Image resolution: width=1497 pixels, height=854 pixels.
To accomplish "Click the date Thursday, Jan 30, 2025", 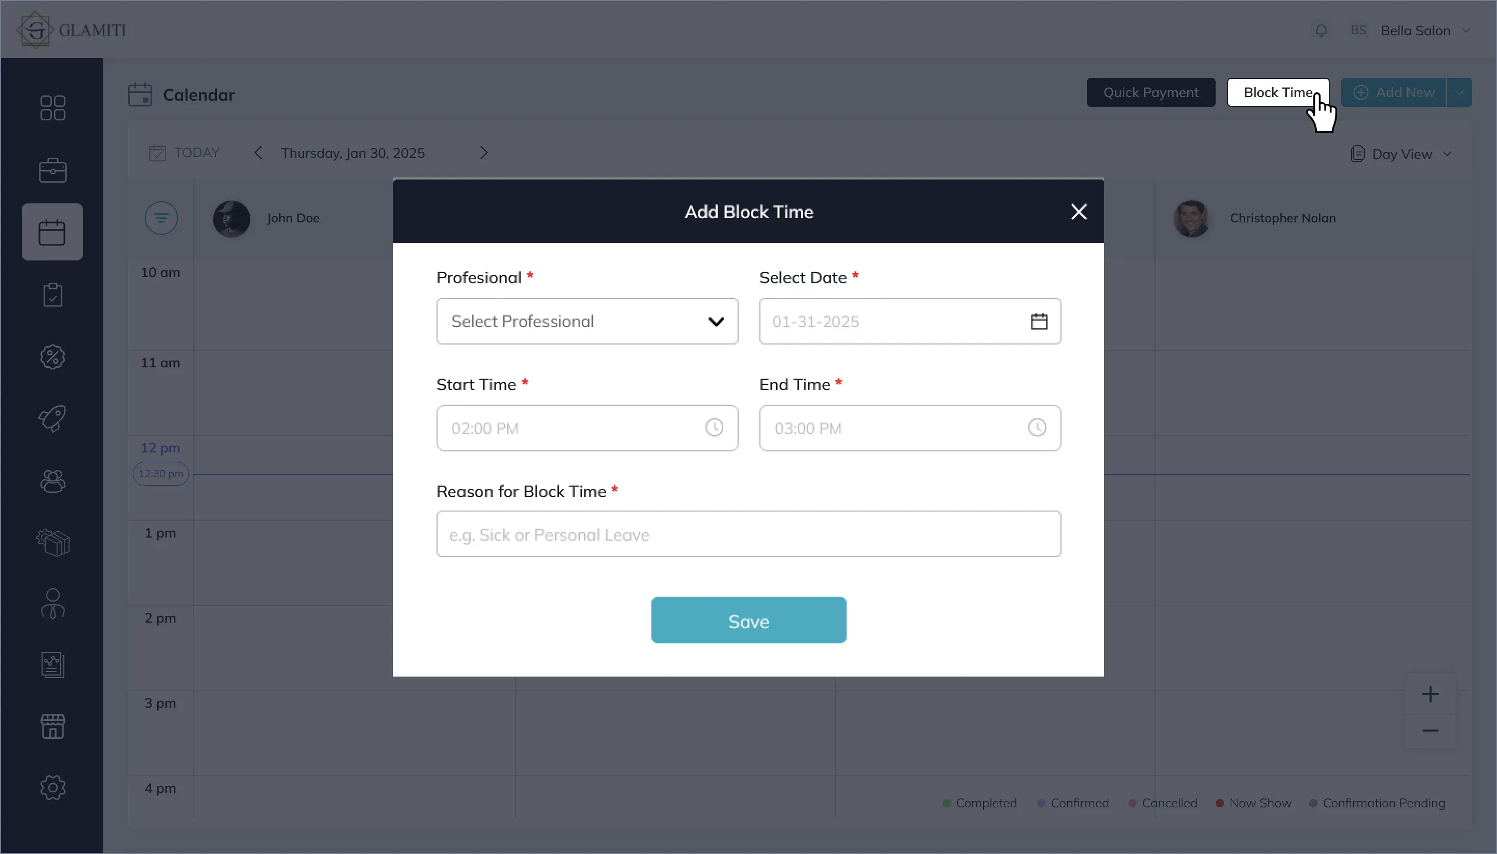I will 352,153.
